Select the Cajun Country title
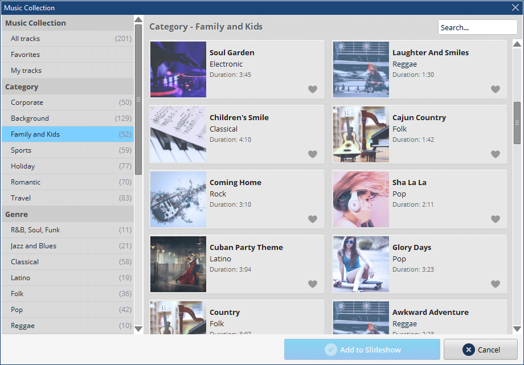Image resolution: width=524 pixels, height=365 pixels. point(419,118)
